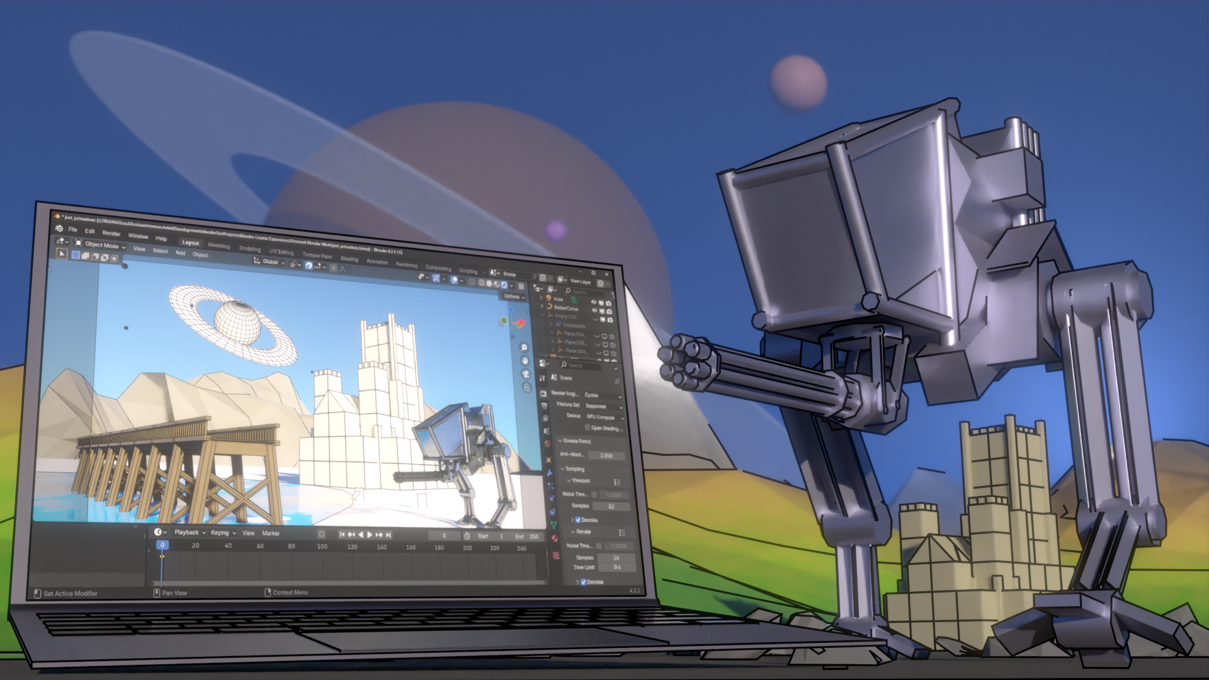
Task: Switch to Modeling workspace tab
Action: (219, 246)
